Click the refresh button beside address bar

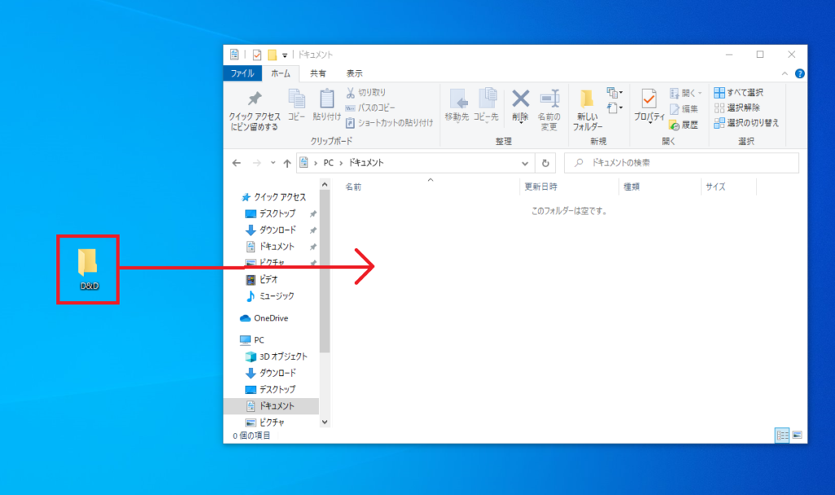[546, 163]
